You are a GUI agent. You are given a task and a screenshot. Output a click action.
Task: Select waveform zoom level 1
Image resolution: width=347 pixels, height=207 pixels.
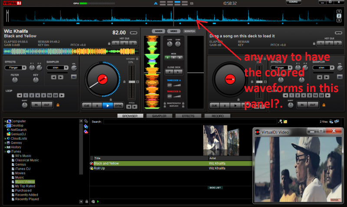pyautogui.click(x=339, y=12)
